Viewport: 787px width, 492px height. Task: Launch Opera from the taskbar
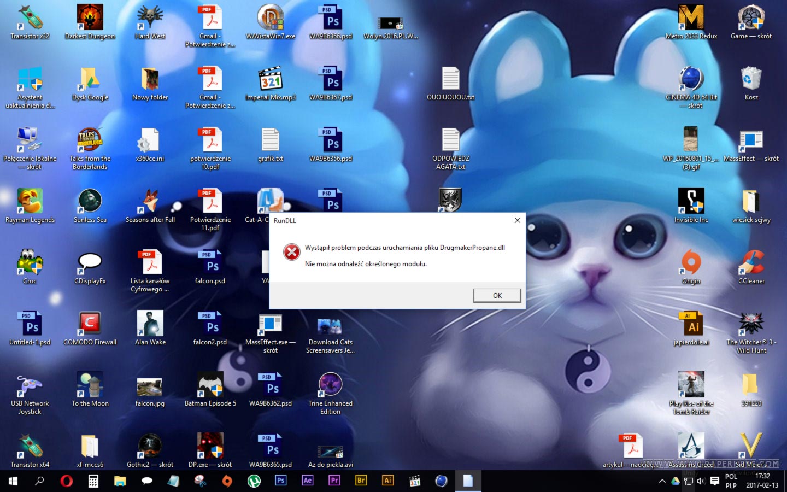pos(66,481)
